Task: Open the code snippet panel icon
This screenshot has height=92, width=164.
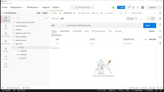Action: (160, 31)
